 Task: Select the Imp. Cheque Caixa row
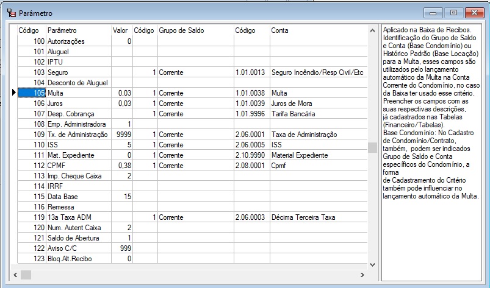point(192,176)
